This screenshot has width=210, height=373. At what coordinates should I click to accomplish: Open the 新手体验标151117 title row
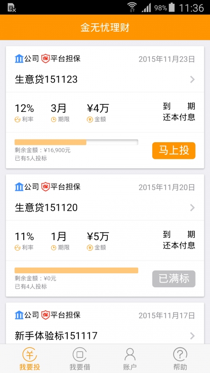pos(105,336)
